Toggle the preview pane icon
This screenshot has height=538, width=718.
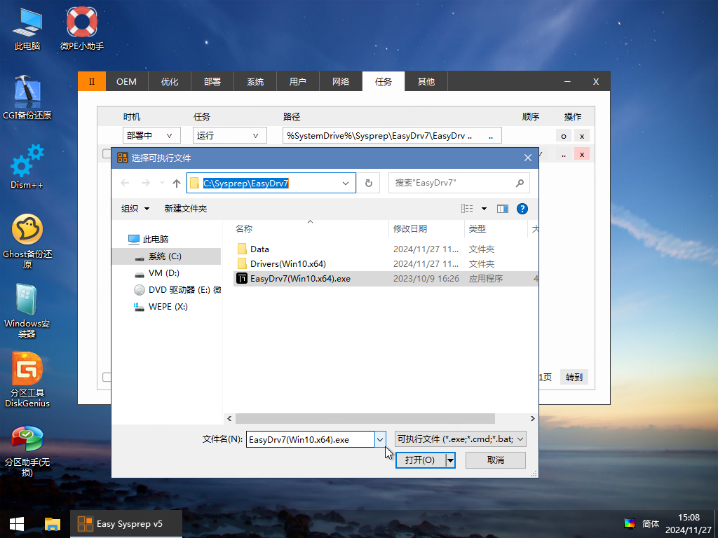pyautogui.click(x=503, y=209)
